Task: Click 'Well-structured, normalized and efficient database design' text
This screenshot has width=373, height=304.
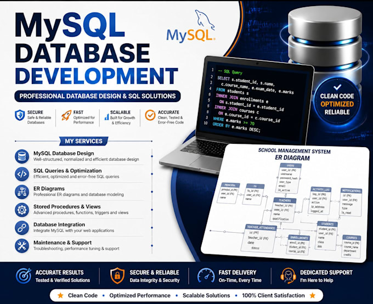Action: 86,159
